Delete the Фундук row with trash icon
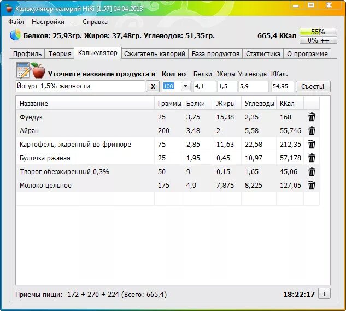Screen dimensions: 346x311 click(x=312, y=117)
